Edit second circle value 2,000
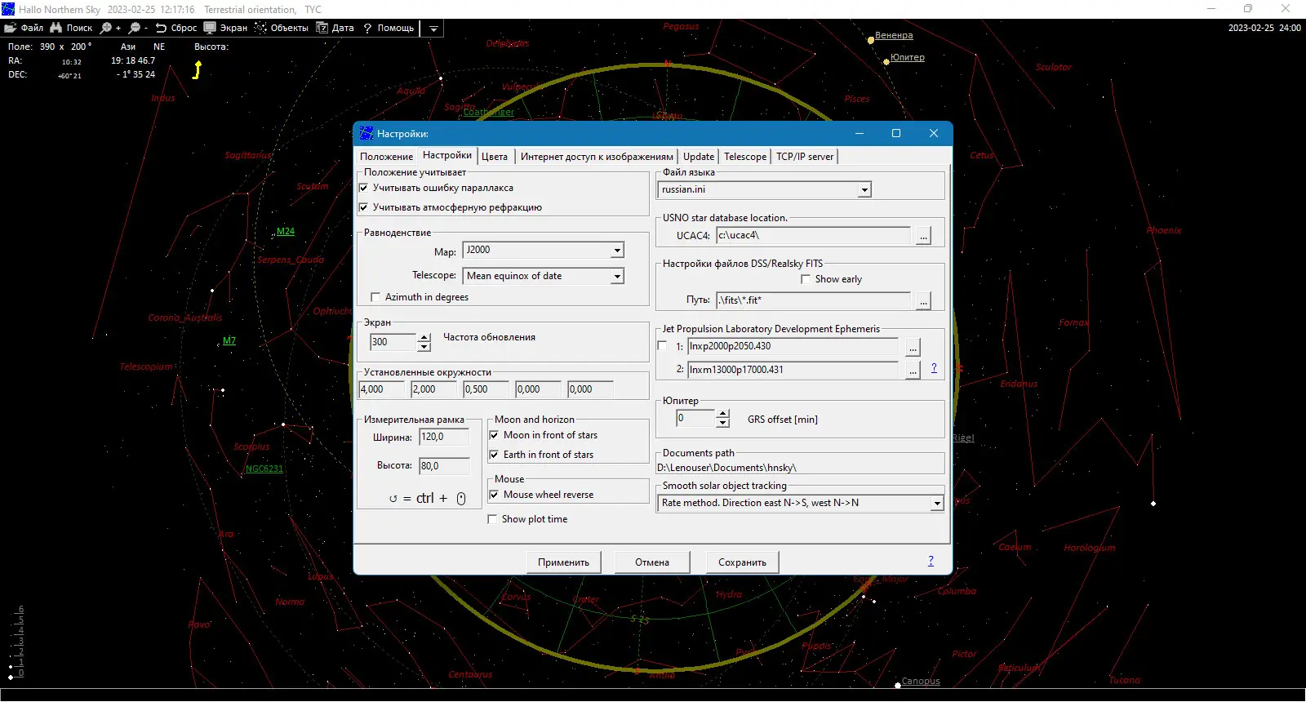This screenshot has height=702, width=1306. [433, 390]
